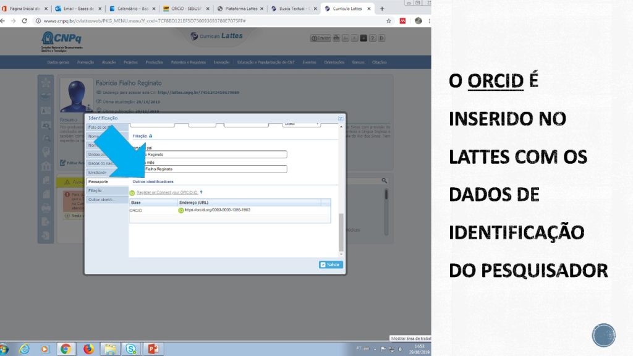
Task: Click the Enviar button in the Lattes header
Action: (x=321, y=38)
